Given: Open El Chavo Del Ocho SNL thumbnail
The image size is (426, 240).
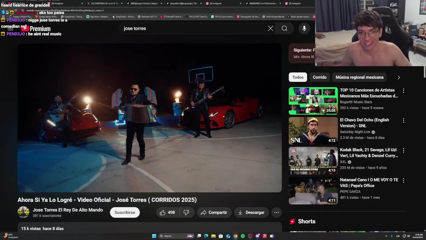Looking at the screenshot, I should click(313, 131).
